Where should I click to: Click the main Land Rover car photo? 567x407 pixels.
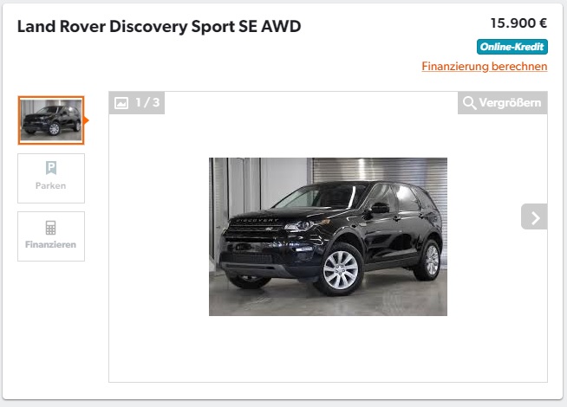[x=328, y=236]
